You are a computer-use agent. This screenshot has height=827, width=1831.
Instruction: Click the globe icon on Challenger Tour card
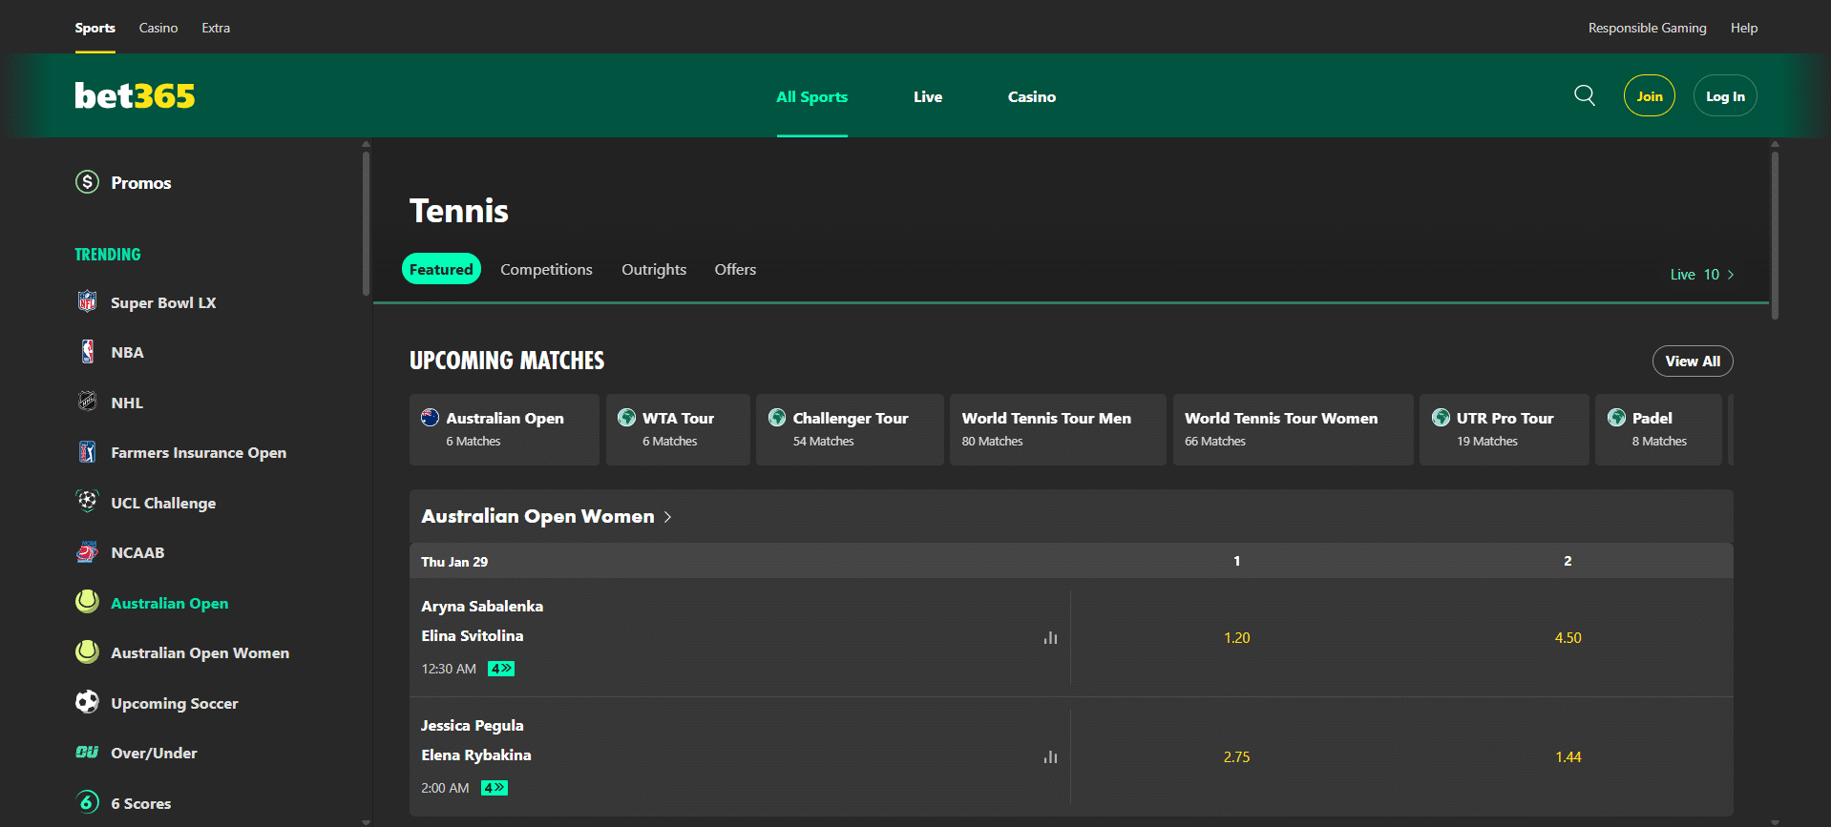[777, 417]
